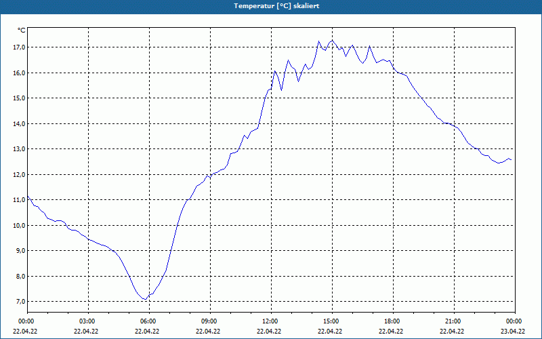This screenshot has height=339, width=542.
Task: Click the 11,0 y-axis label
Action: [x=19, y=199]
